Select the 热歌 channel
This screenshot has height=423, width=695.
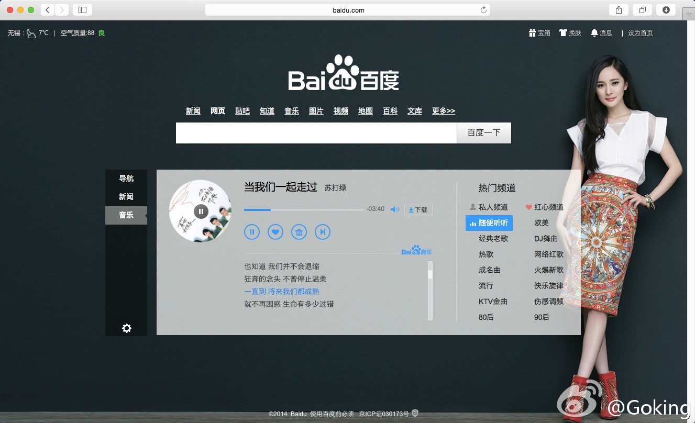(486, 254)
